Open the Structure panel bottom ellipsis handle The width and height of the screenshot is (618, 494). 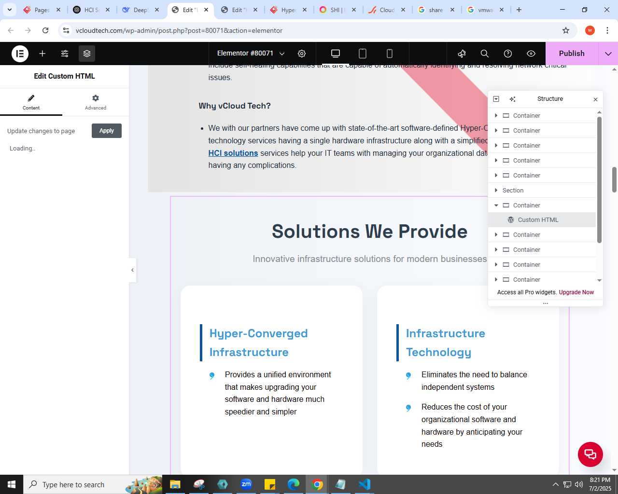(x=546, y=303)
